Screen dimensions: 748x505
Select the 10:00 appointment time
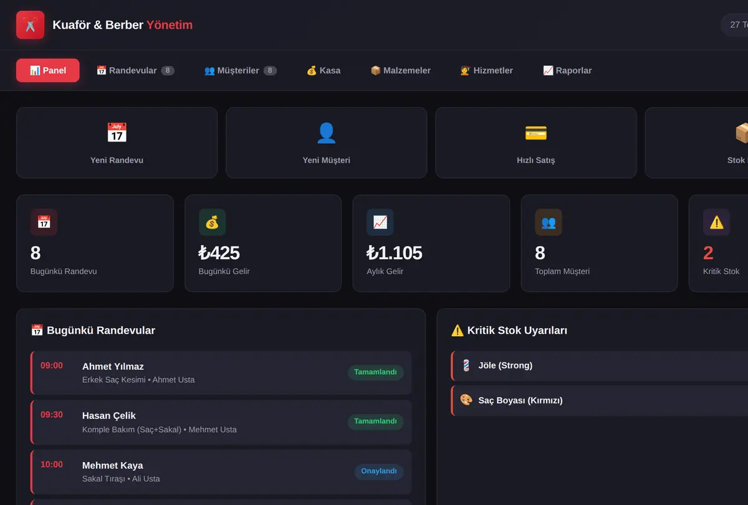coord(52,465)
